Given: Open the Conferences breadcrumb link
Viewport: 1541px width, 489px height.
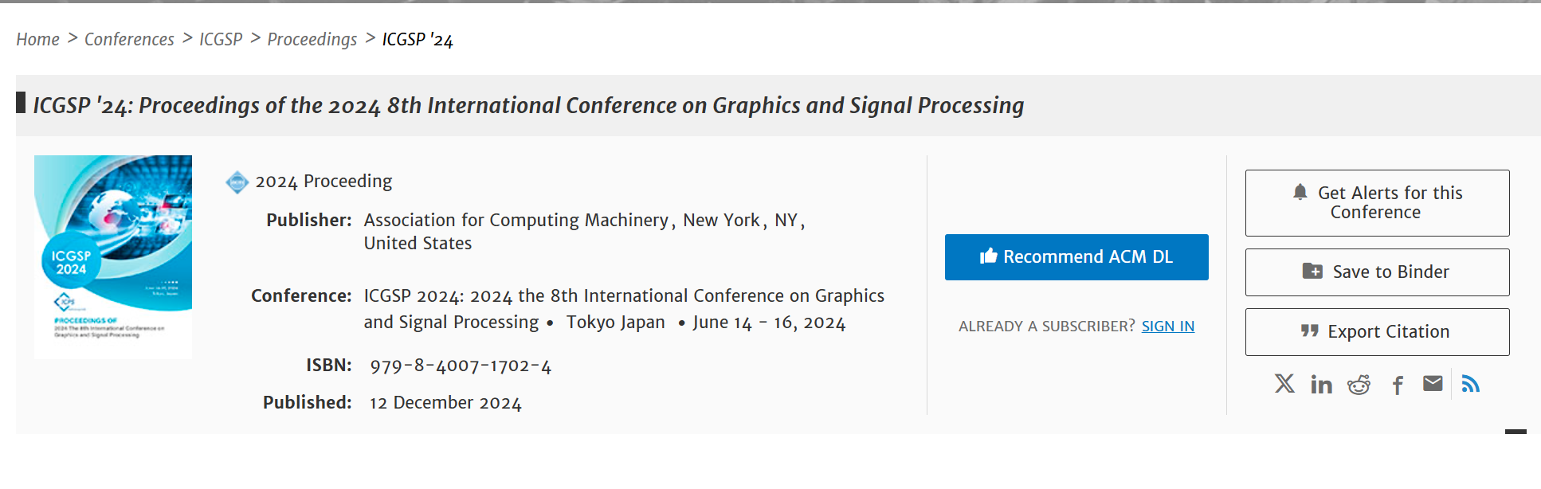Looking at the screenshot, I should (129, 39).
